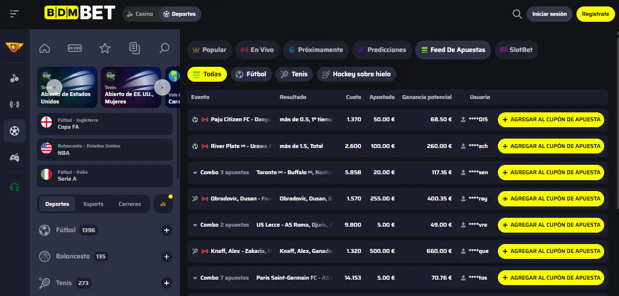Open Serie A league shortcut

coord(105,175)
